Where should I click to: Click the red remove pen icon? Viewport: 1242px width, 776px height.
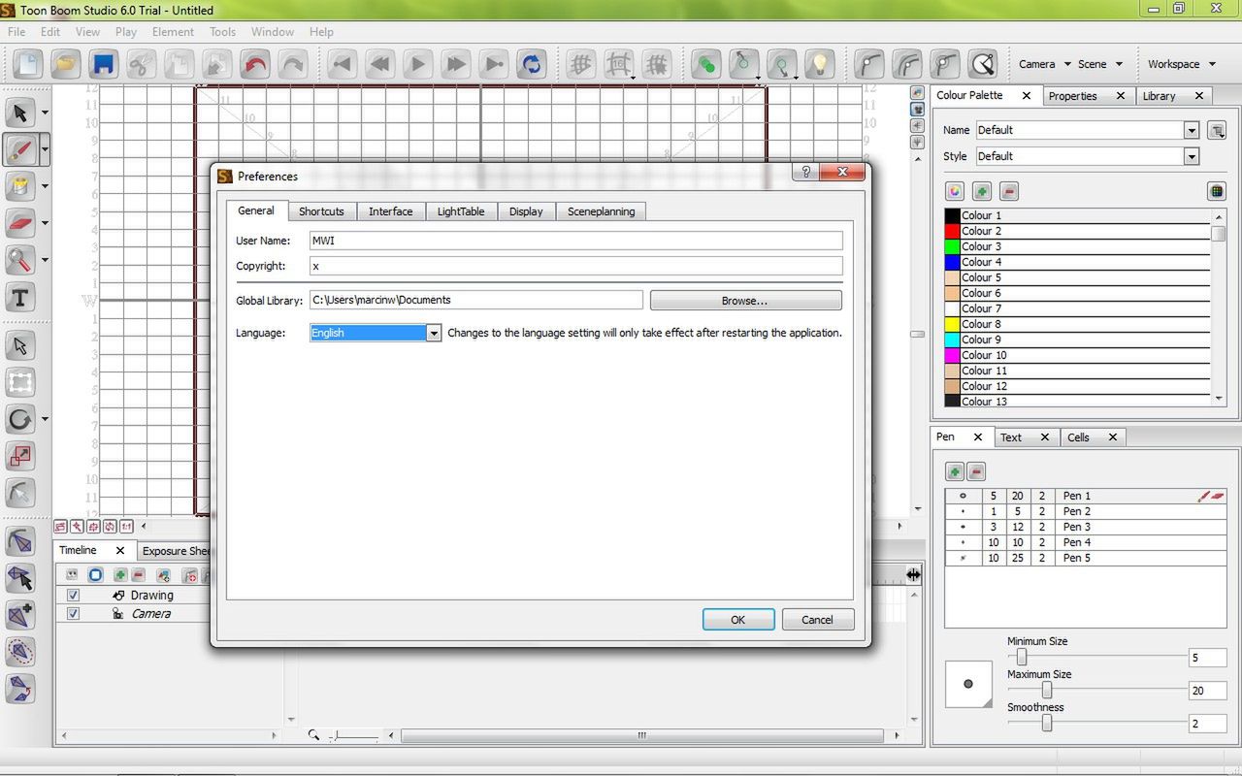point(976,471)
